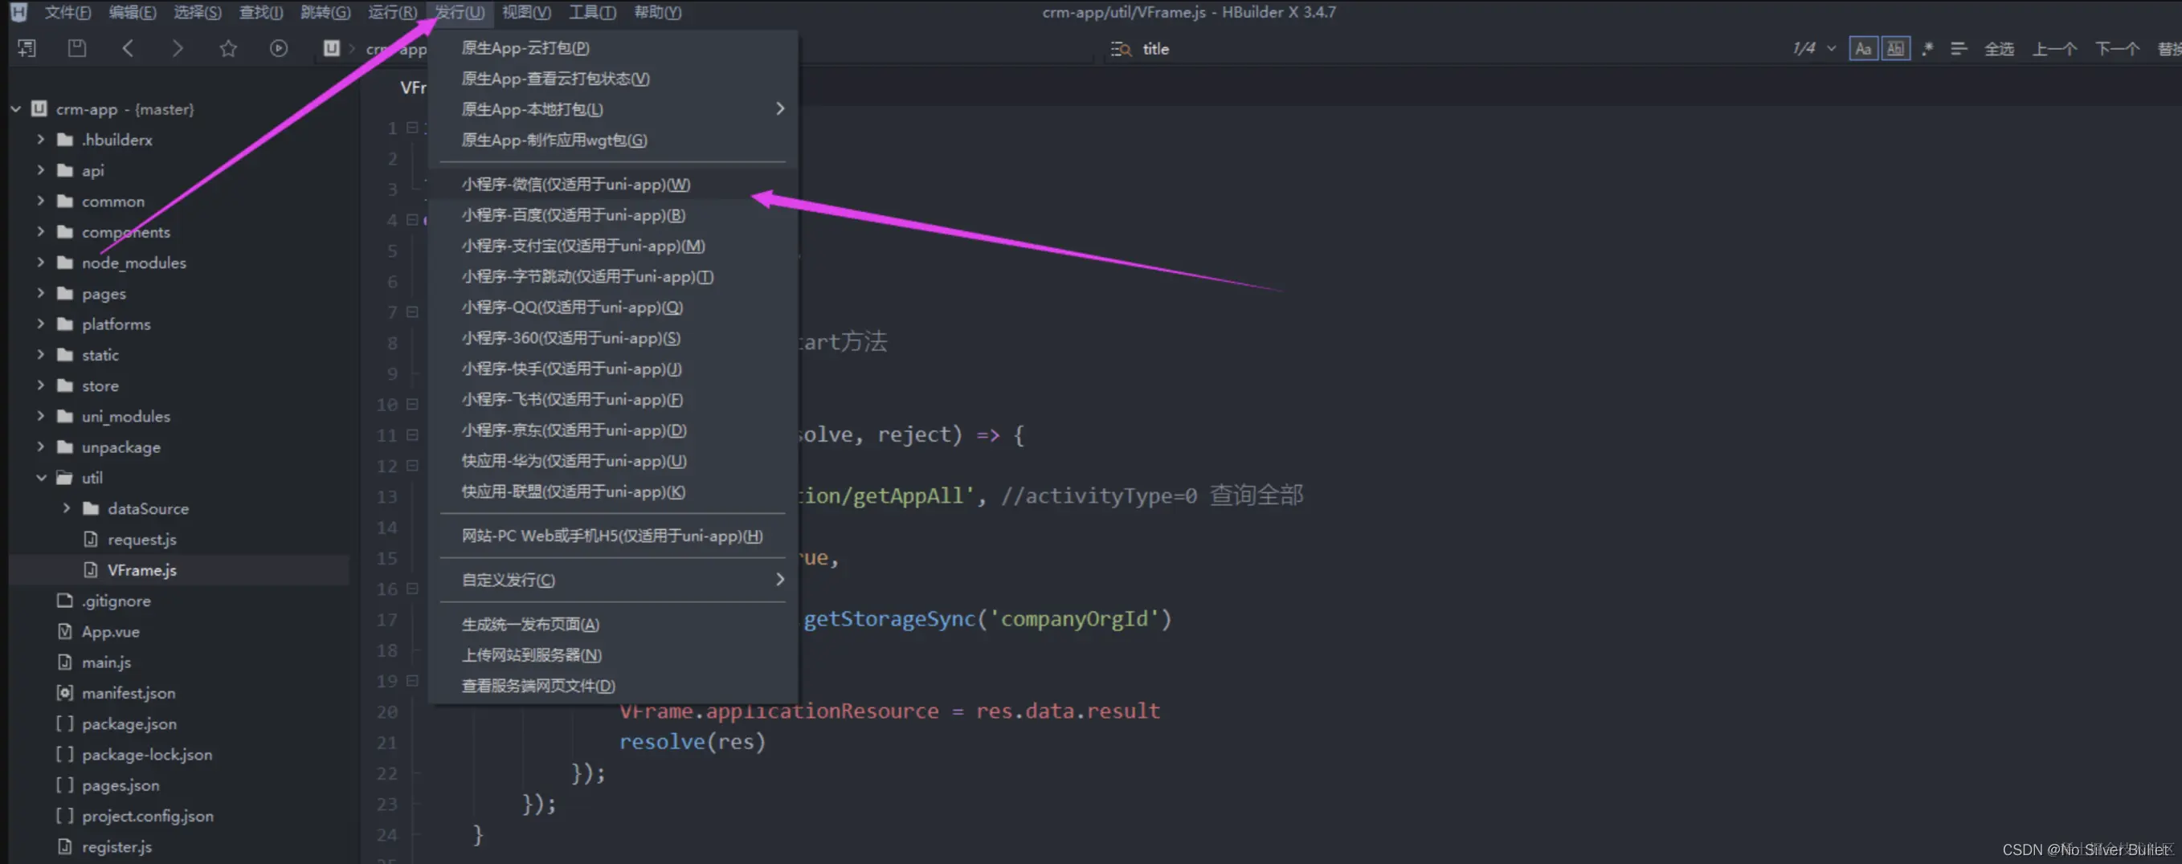This screenshot has width=2182, height=864.
Task: Toggle case-sensitive match (Aa) in search
Action: (1863, 49)
